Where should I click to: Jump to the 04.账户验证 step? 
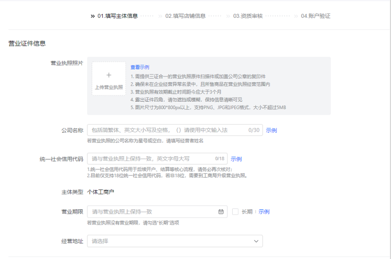(x=316, y=16)
